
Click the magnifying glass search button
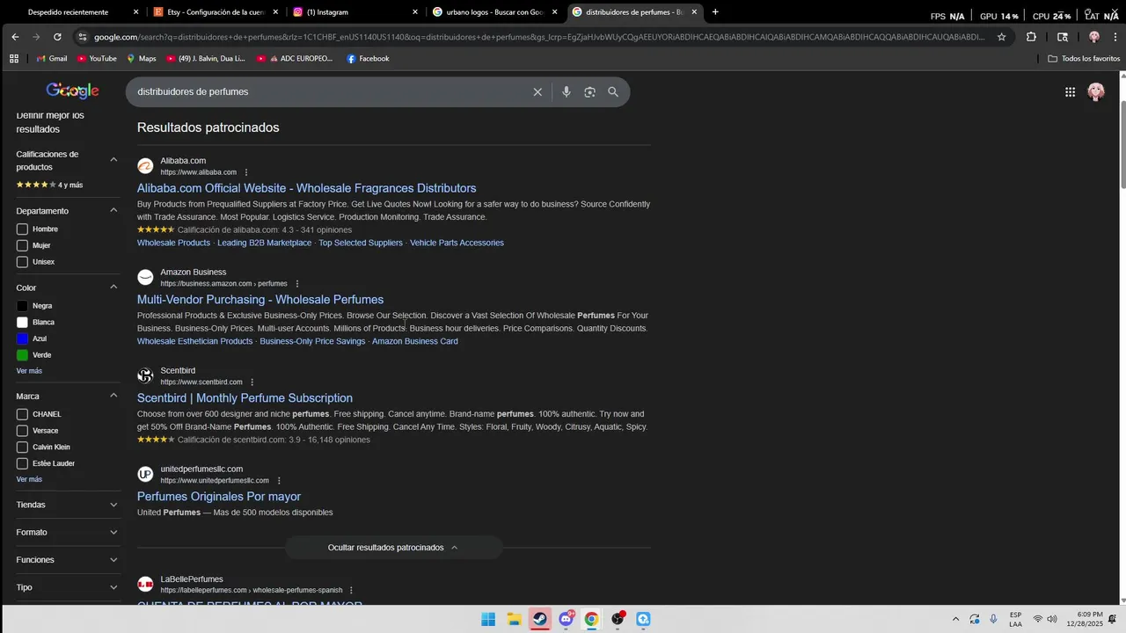point(613,92)
